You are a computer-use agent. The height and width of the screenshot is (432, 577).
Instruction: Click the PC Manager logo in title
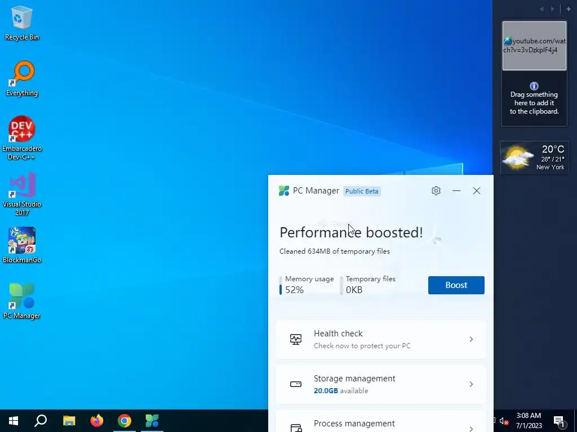284,191
